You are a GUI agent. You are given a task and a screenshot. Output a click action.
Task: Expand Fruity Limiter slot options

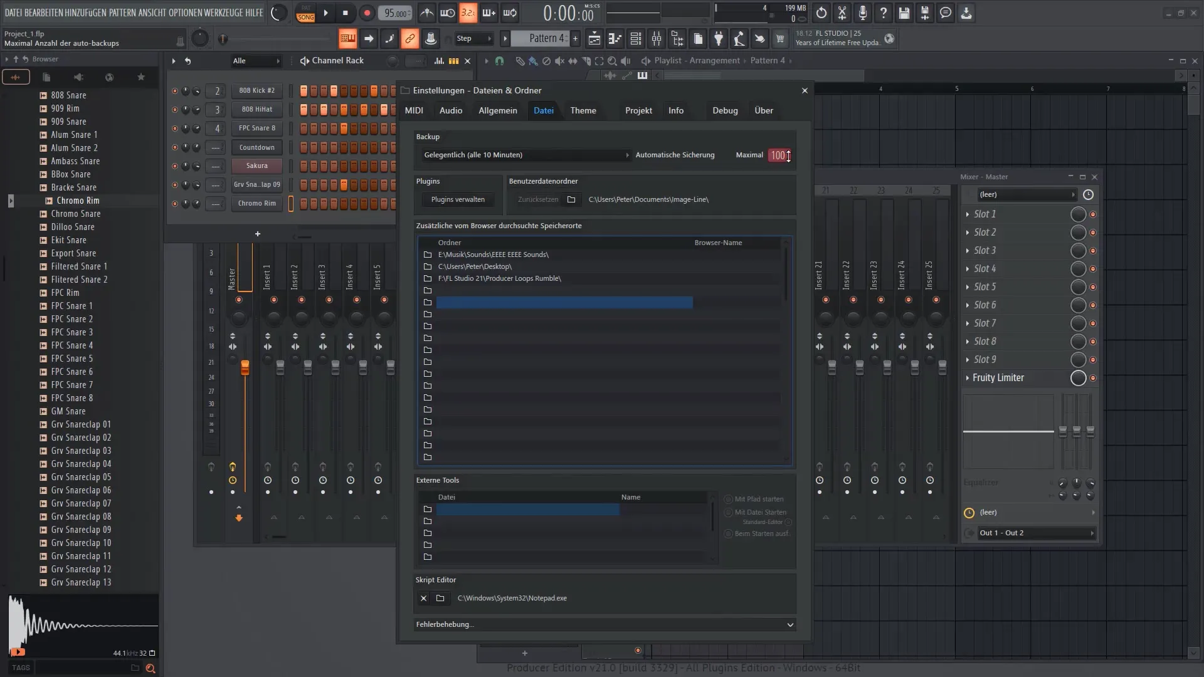tap(968, 378)
